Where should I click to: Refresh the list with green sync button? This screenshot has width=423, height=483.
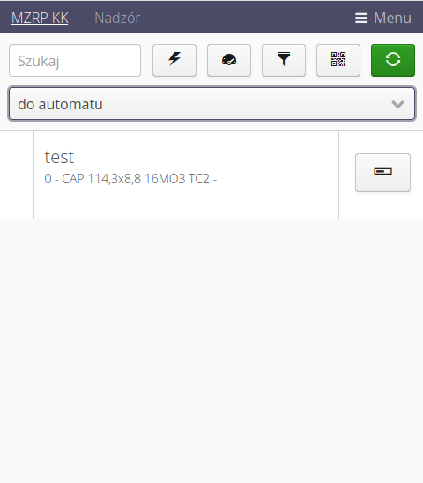[393, 60]
